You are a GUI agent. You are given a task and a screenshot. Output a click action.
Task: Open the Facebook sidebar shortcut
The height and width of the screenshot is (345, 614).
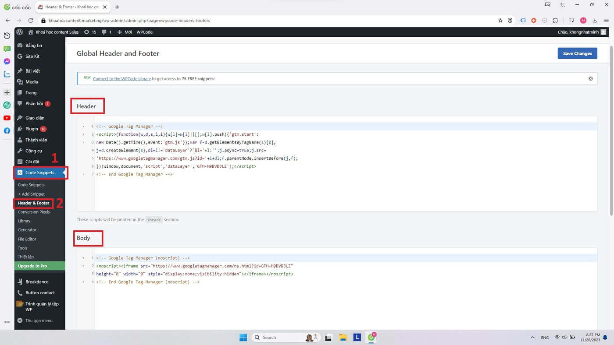[7, 130]
